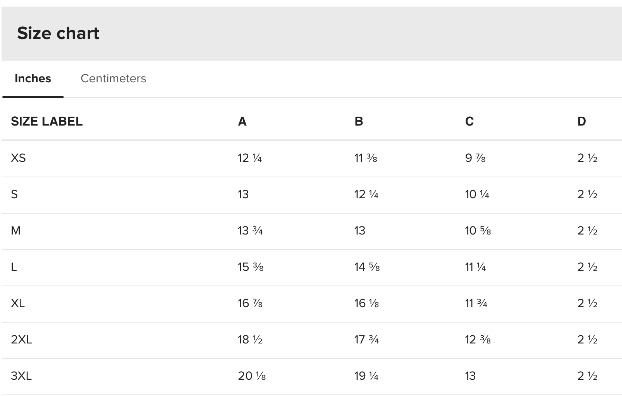Select the Inches tab
This screenshot has height=396, width=622.
click(x=33, y=78)
